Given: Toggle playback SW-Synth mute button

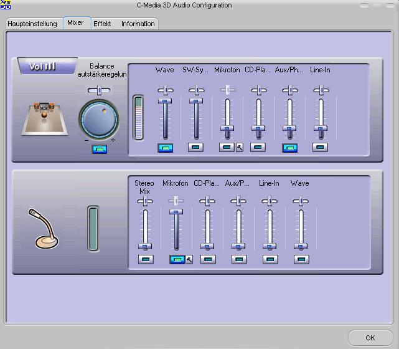Looking at the screenshot, I should (x=195, y=147).
